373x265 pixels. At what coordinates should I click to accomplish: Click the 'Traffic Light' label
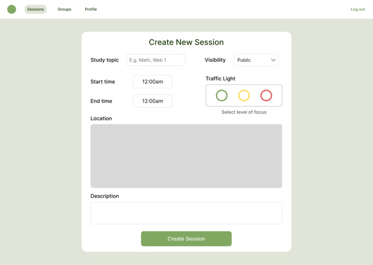[x=220, y=79]
